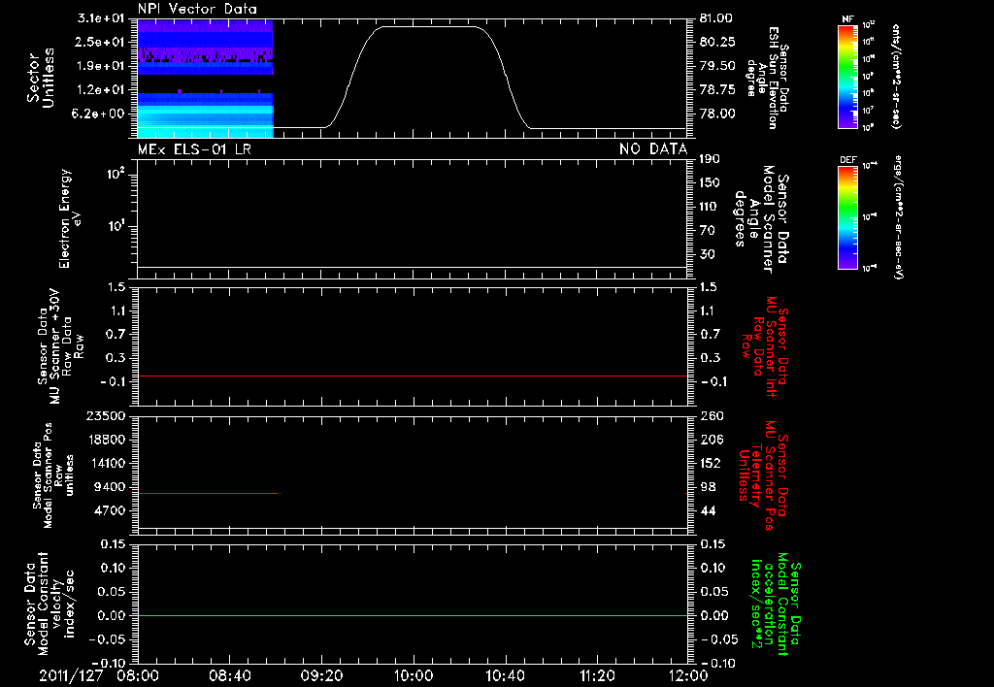Click the '10:40' time tick label
994x687 pixels.
(x=505, y=675)
